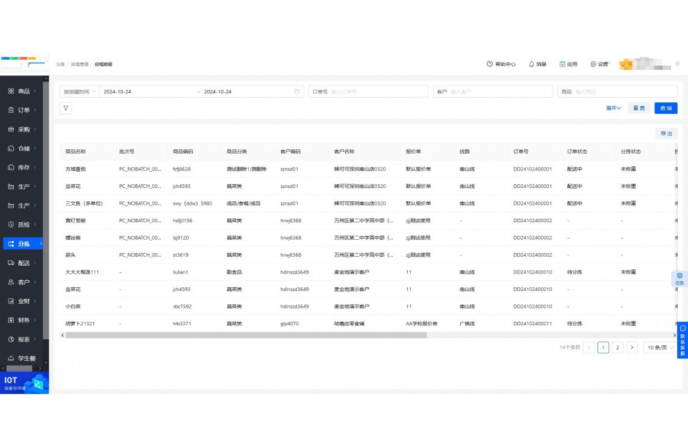Open 设置 settings gear
This screenshot has width=688, height=447.
pos(593,64)
